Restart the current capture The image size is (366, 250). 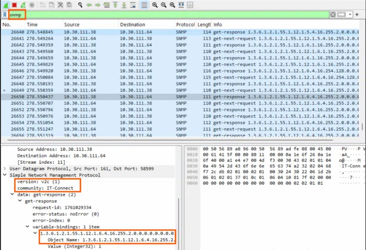coord(23,5)
